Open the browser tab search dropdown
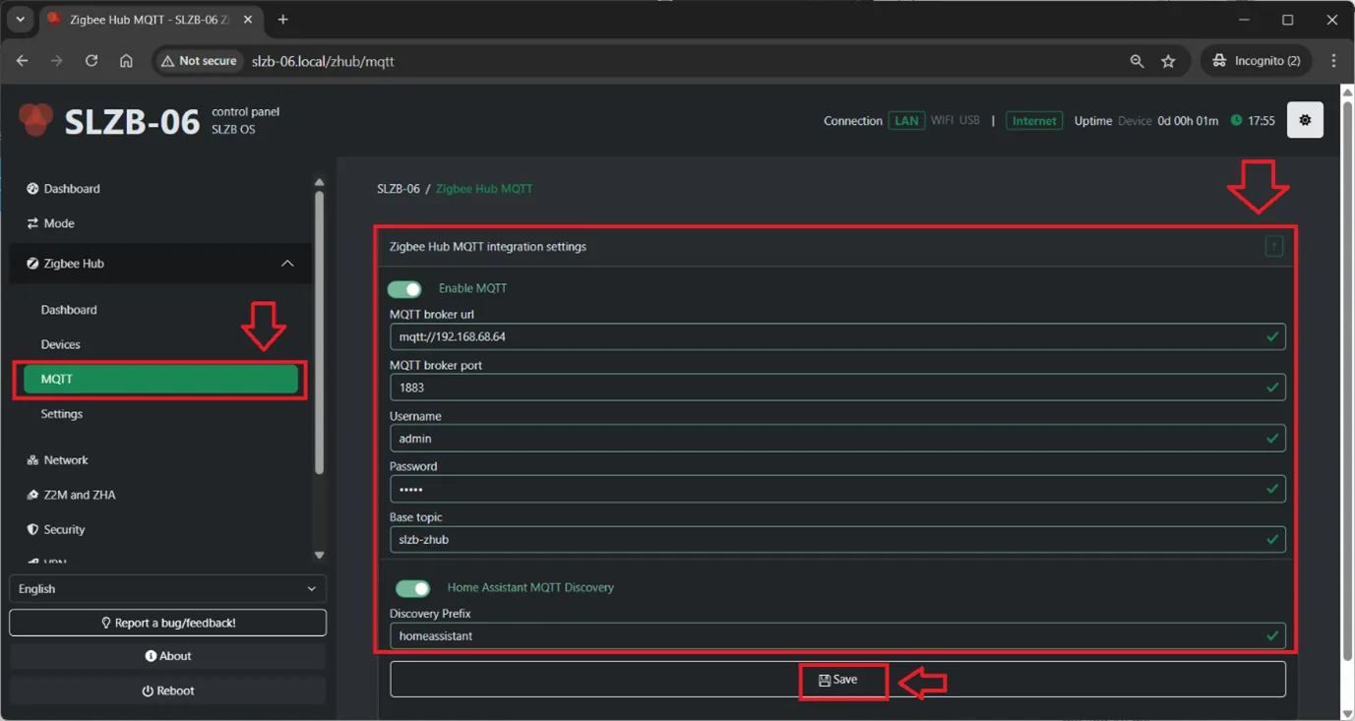Image resolution: width=1355 pixels, height=721 pixels. tap(20, 20)
